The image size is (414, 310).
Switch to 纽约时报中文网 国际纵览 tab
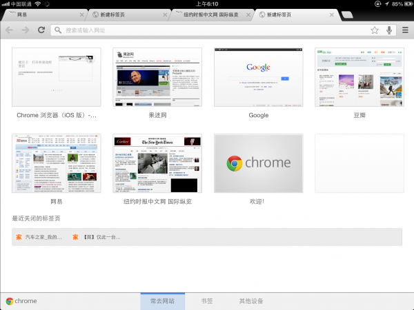coord(211,14)
